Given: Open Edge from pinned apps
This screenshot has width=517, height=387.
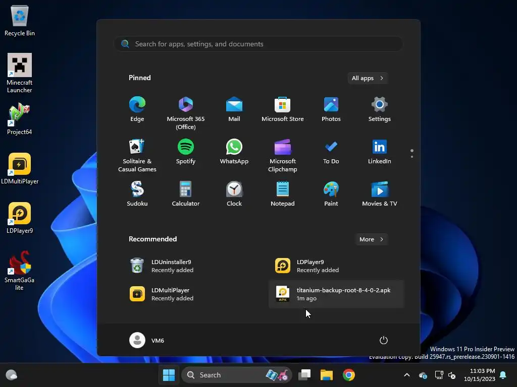Looking at the screenshot, I should click(137, 110).
